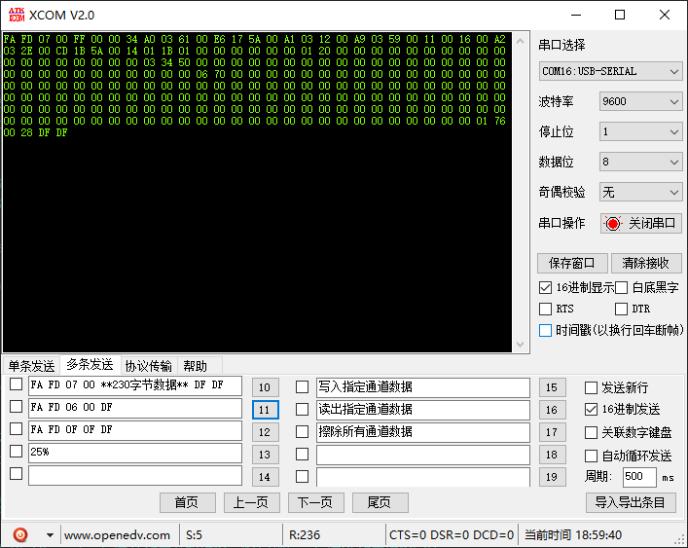
Task: Click the 周期 500 ms input field
Action: tap(639, 477)
